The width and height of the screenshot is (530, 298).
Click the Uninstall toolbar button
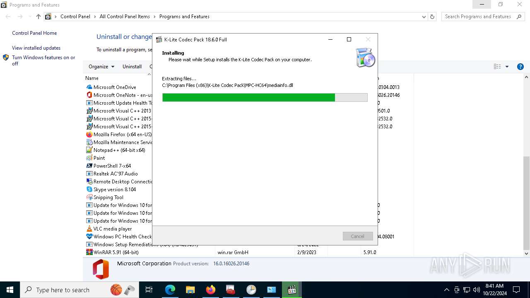tap(132, 67)
